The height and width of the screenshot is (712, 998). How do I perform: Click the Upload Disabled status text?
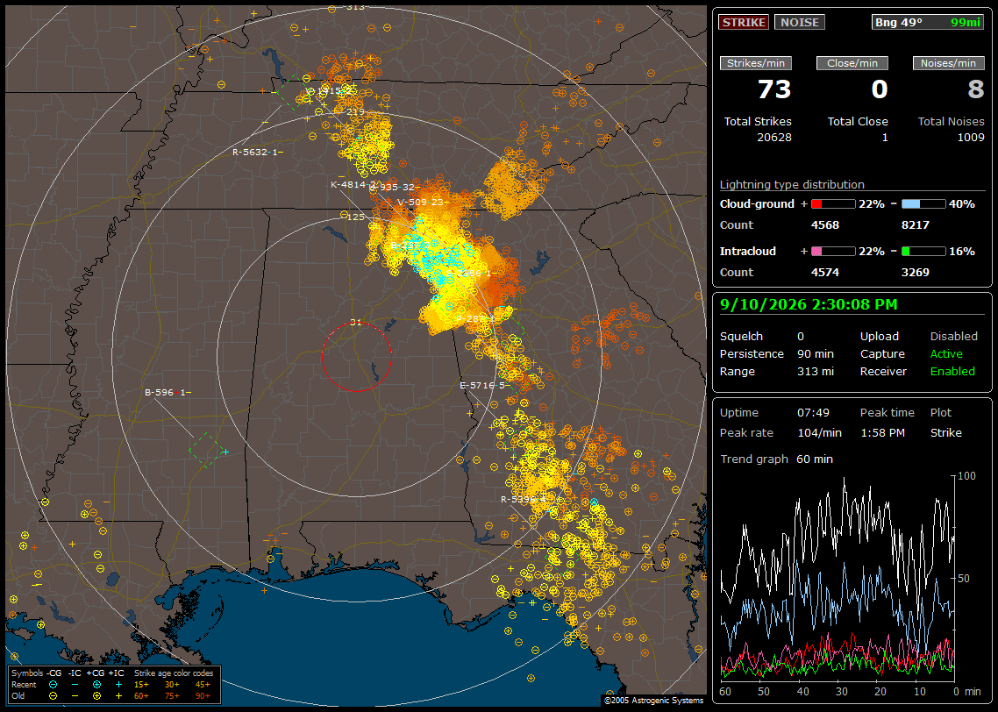point(953,337)
